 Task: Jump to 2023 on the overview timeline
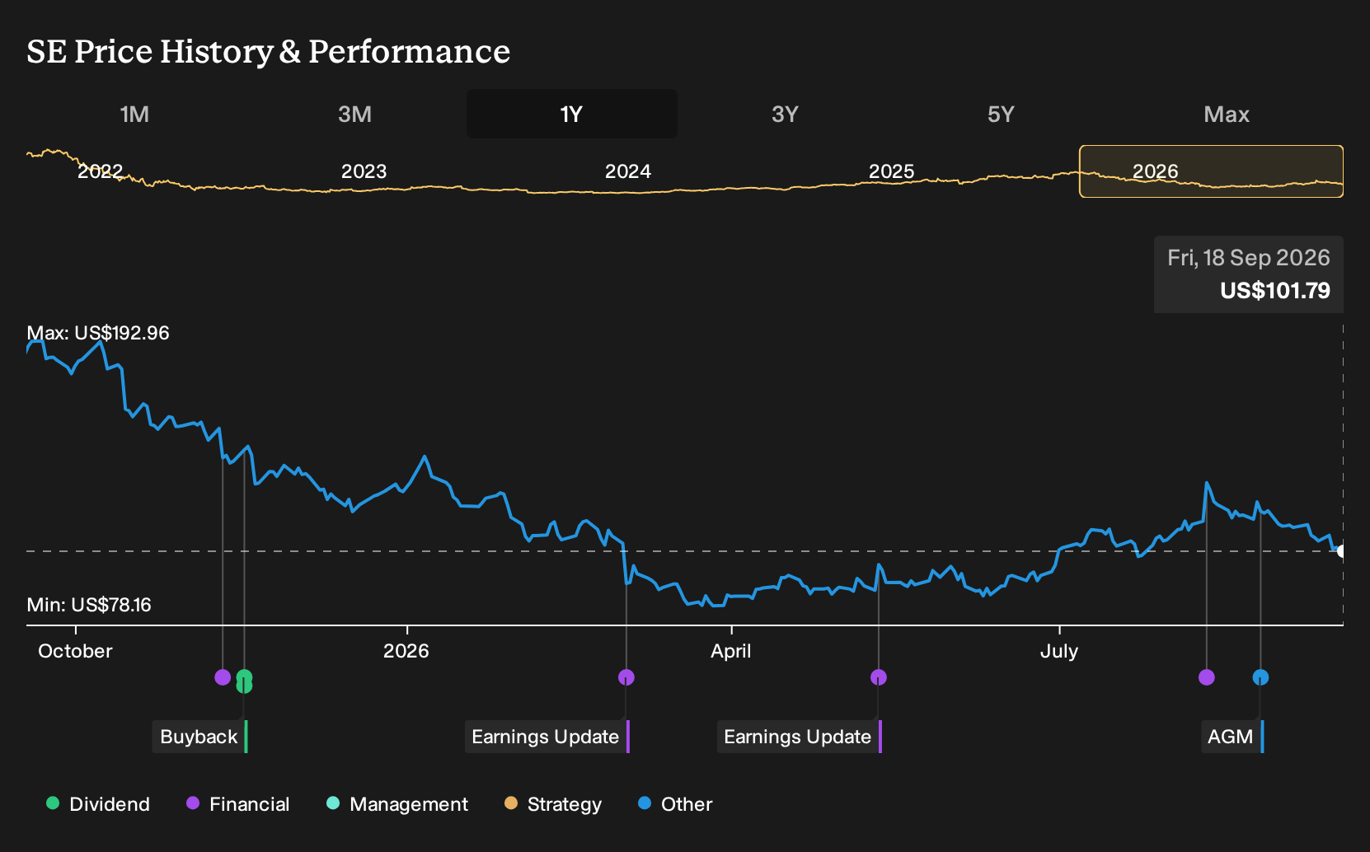pos(364,171)
